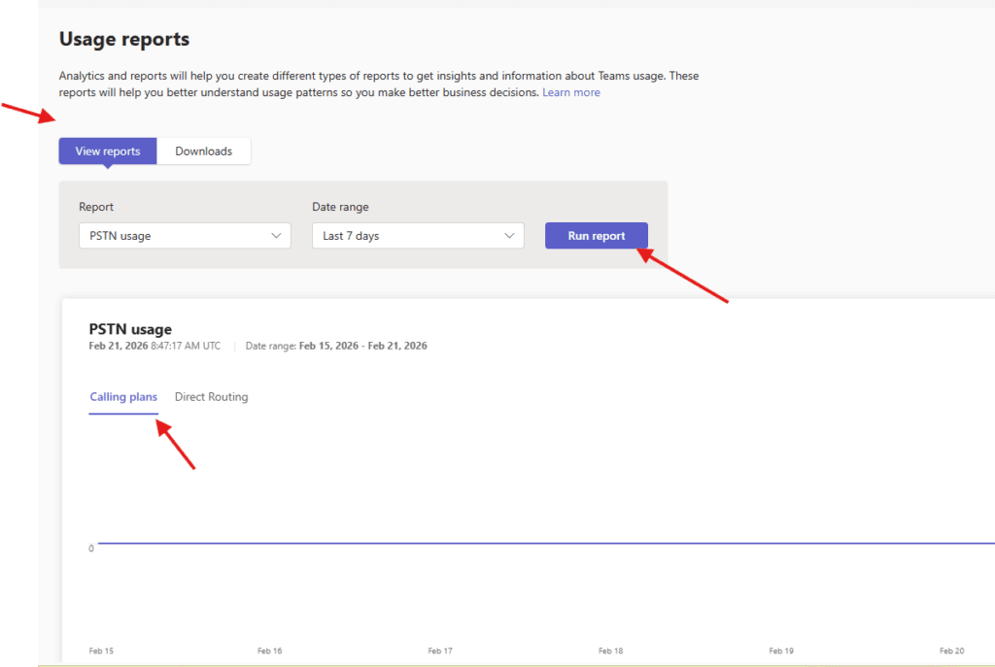Image resolution: width=995 pixels, height=667 pixels.
Task: Click the Learn more link
Action: tap(570, 92)
